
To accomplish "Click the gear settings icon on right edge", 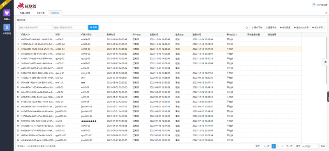I will [325, 62].
